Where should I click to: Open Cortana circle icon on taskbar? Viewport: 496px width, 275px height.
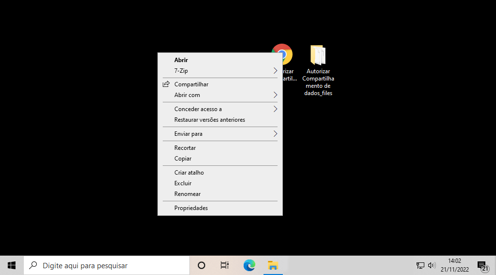tap(201, 265)
